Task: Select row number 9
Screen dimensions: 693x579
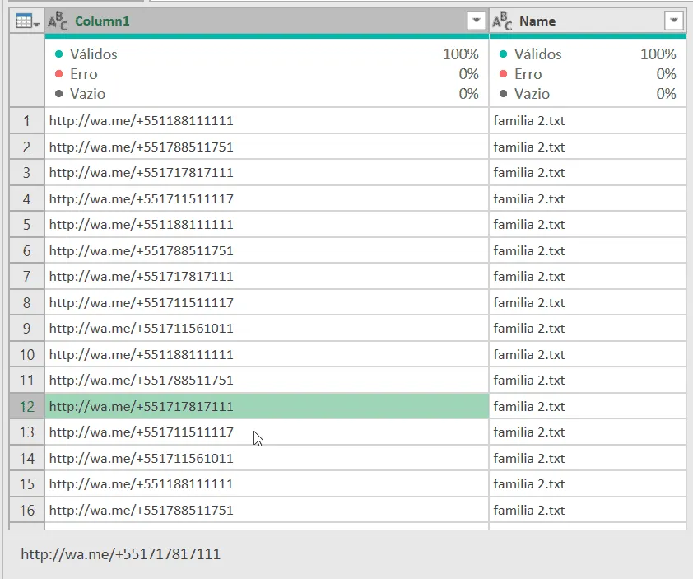Action: click(26, 328)
